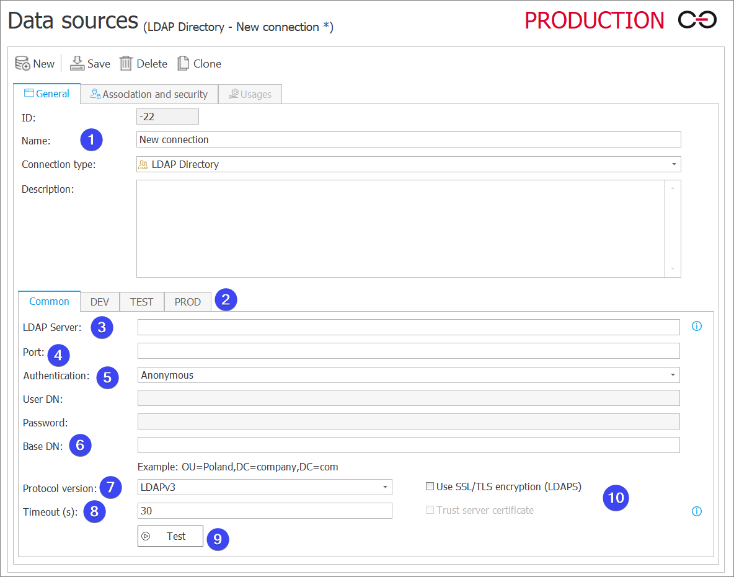Click the Test connection button
This screenshot has width=734, height=577.
pyautogui.click(x=170, y=536)
